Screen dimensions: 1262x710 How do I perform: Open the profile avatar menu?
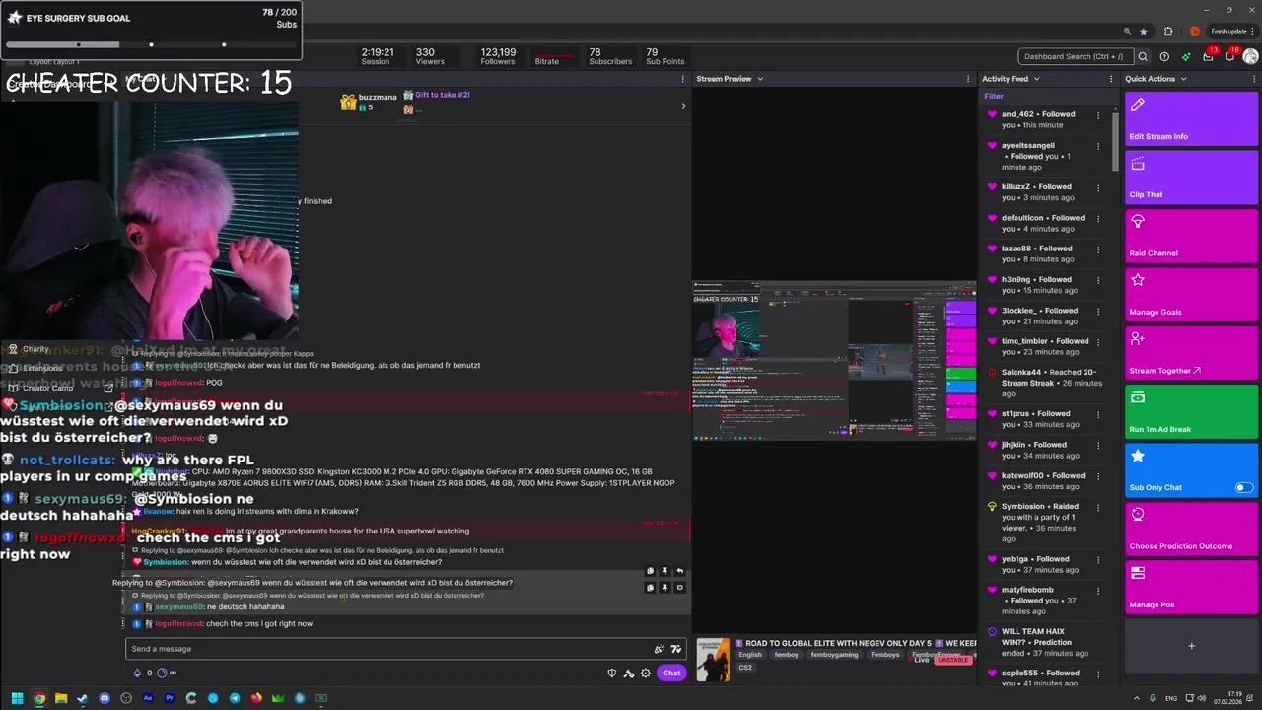coord(1250,56)
